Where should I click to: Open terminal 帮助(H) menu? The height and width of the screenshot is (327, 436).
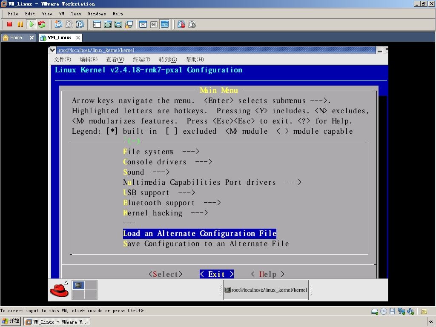195,60
